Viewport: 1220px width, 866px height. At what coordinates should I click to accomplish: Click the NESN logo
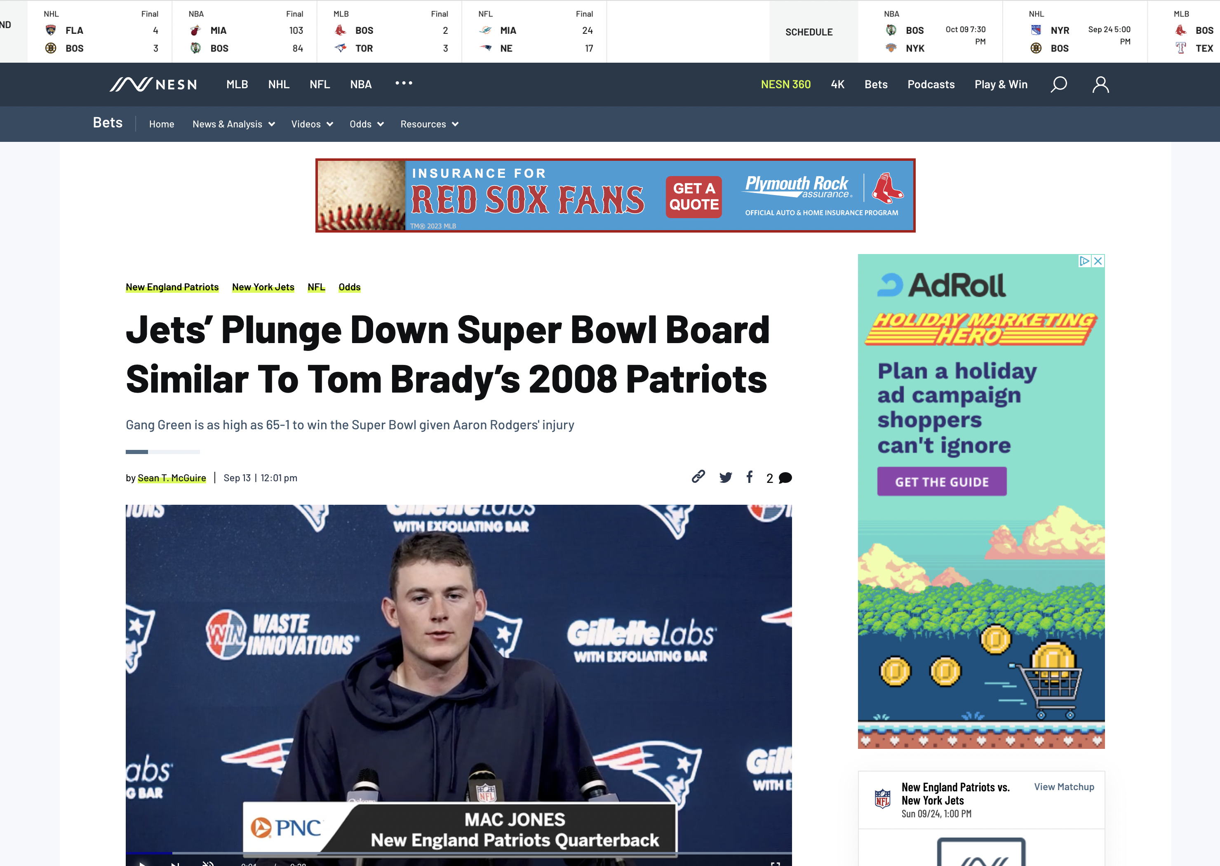tap(153, 84)
